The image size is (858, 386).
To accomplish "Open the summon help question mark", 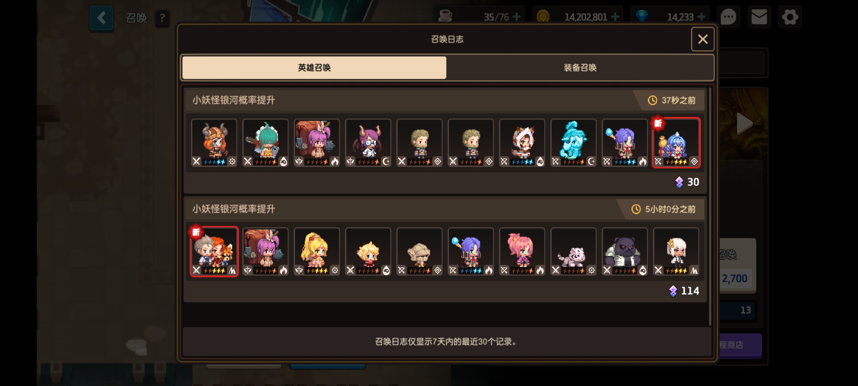I will (x=162, y=18).
